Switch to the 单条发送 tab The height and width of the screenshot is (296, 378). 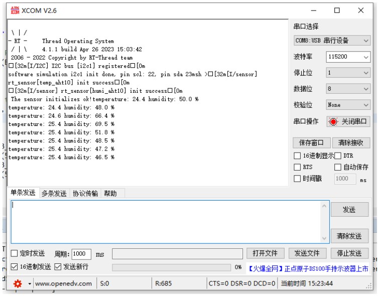[x=23, y=193]
